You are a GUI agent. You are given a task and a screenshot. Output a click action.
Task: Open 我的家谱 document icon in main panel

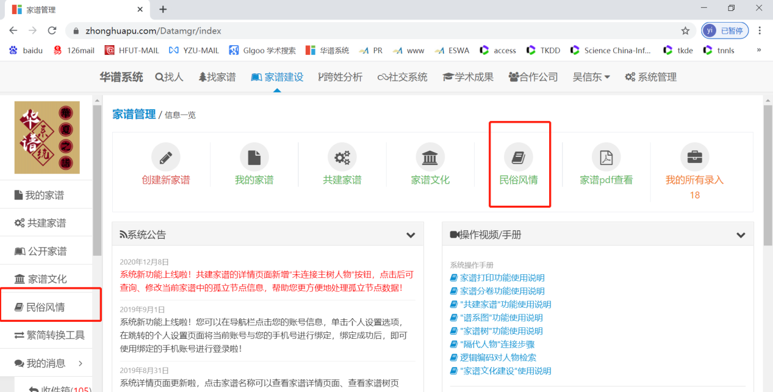254,158
